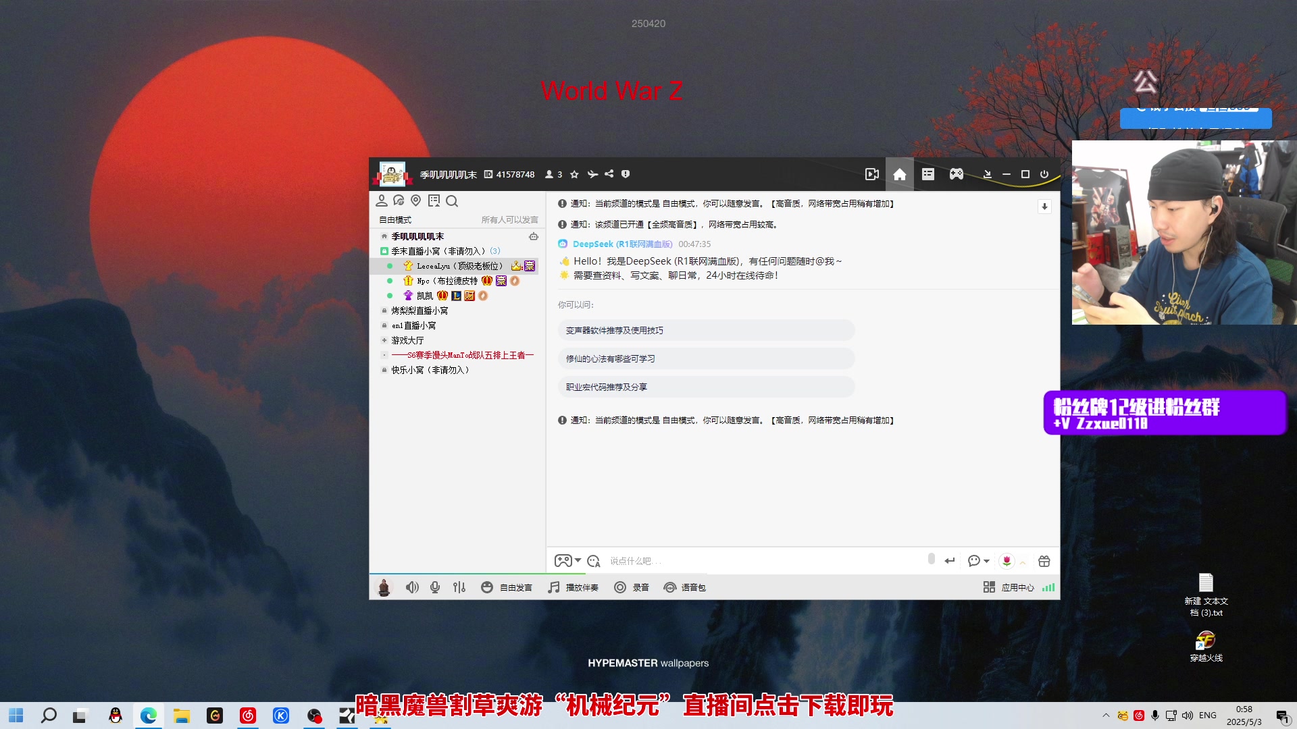The width and height of the screenshot is (1297, 729).
Task: Open locked channel 快乐小窝（非请勿入）
Action: pyautogui.click(x=430, y=370)
